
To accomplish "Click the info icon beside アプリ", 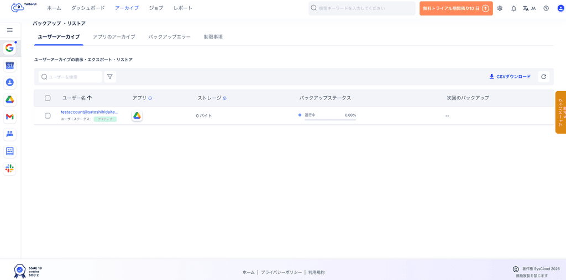I will [150, 98].
